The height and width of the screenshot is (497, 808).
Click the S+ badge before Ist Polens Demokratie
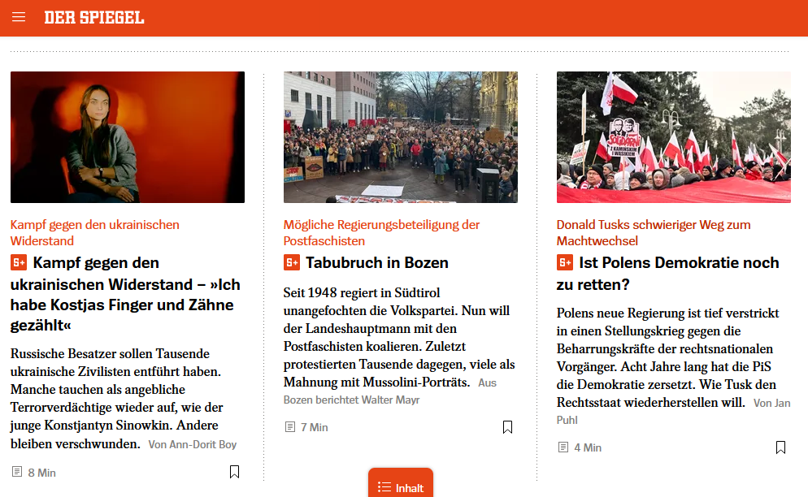(x=565, y=262)
